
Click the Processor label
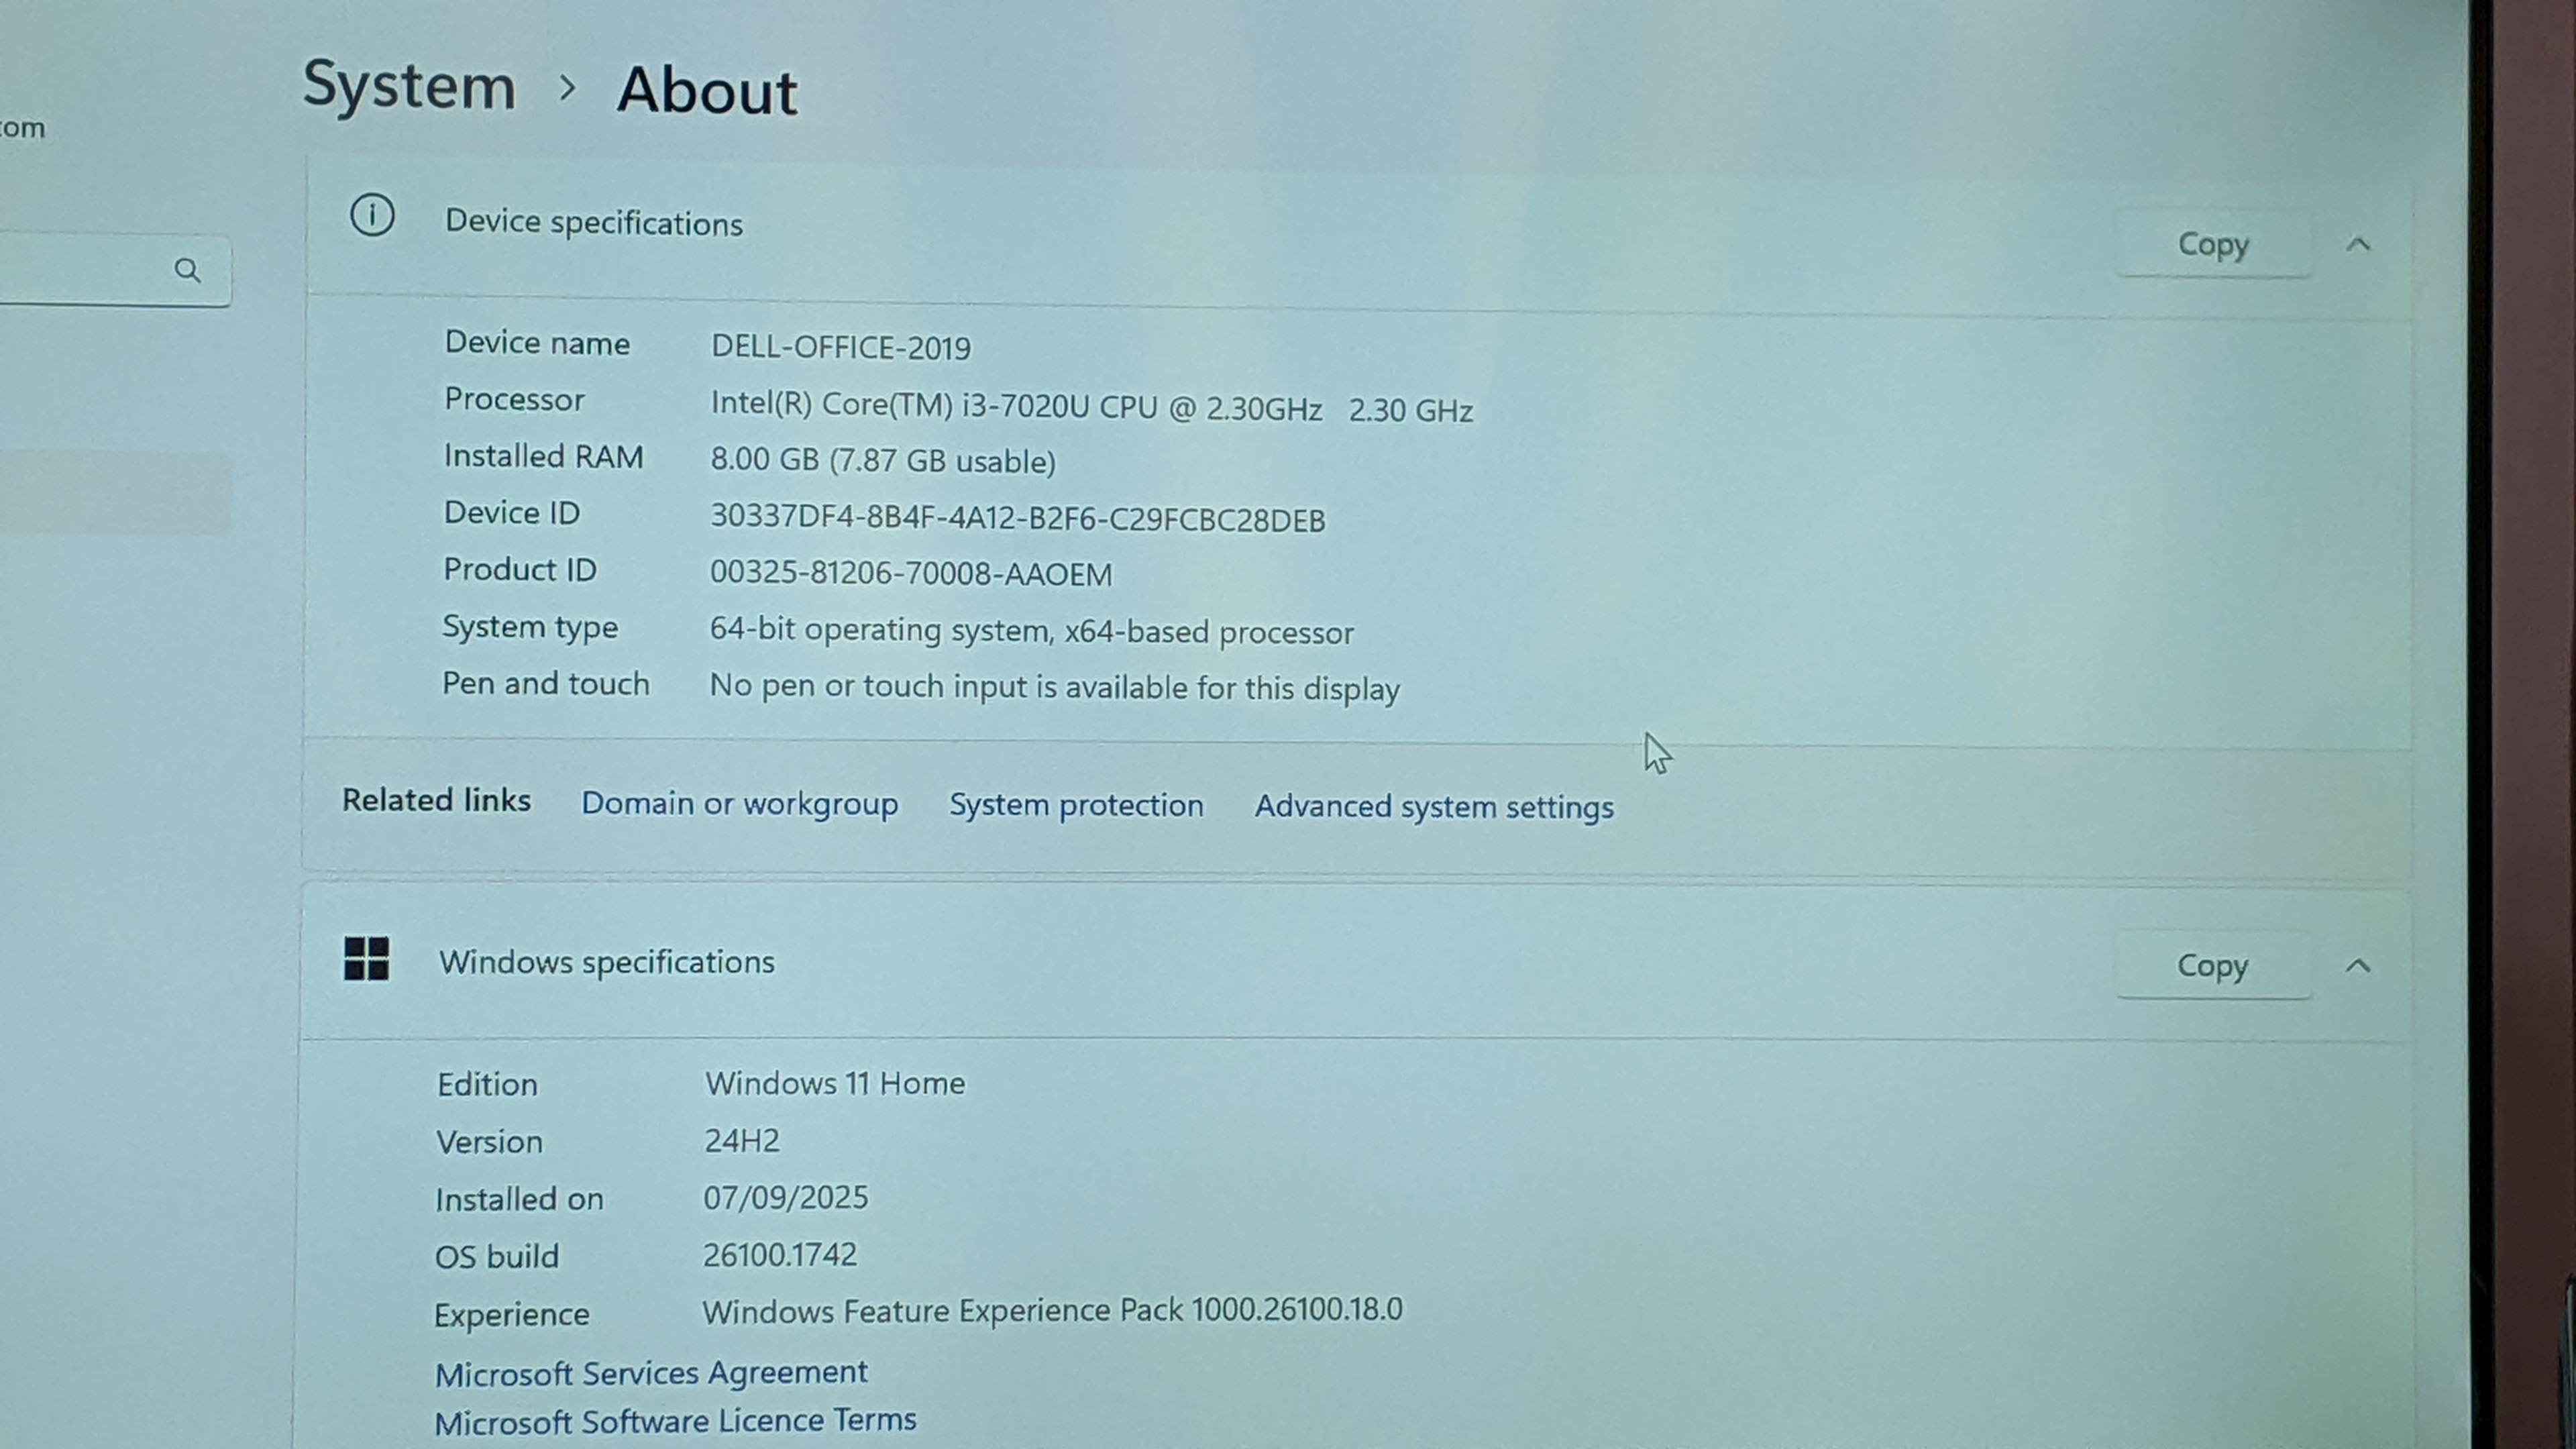(x=514, y=400)
